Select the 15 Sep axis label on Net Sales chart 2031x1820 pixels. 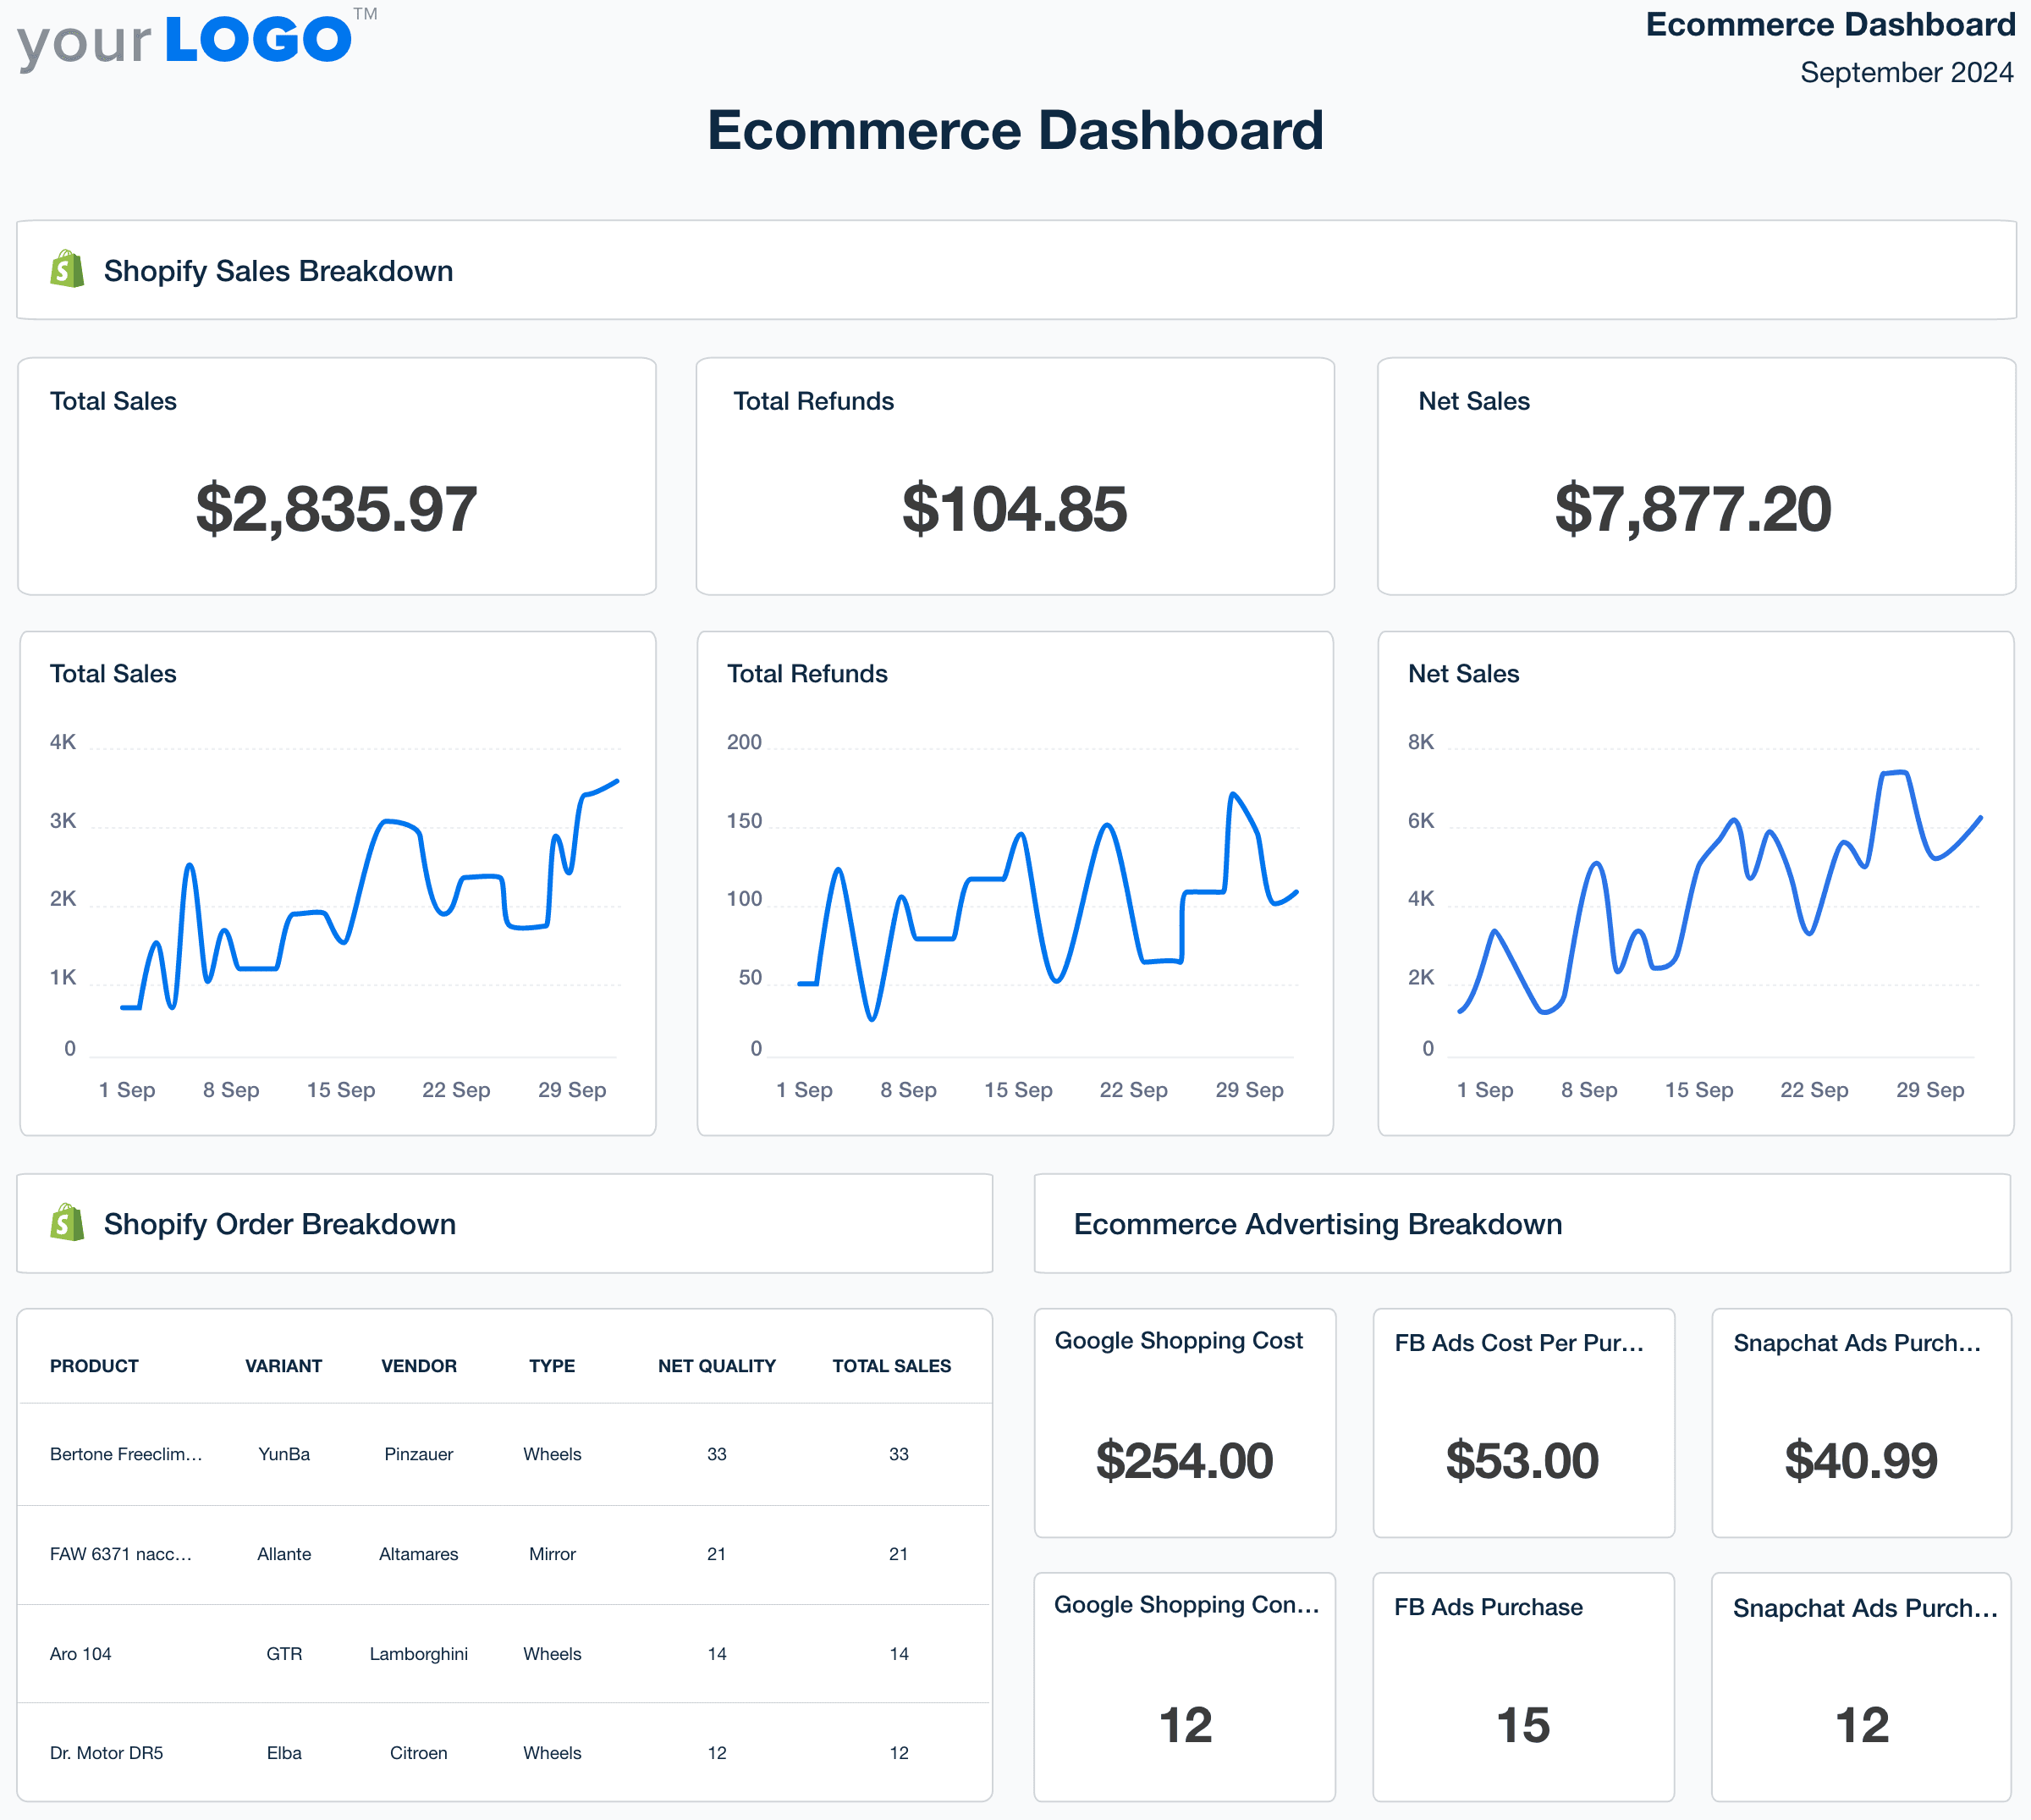(x=1699, y=1089)
